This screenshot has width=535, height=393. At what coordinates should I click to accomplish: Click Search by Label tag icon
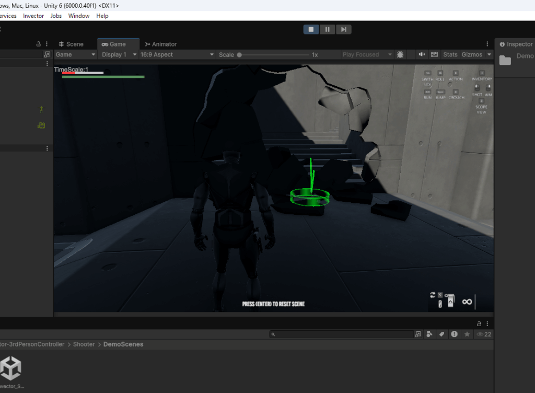coord(442,334)
